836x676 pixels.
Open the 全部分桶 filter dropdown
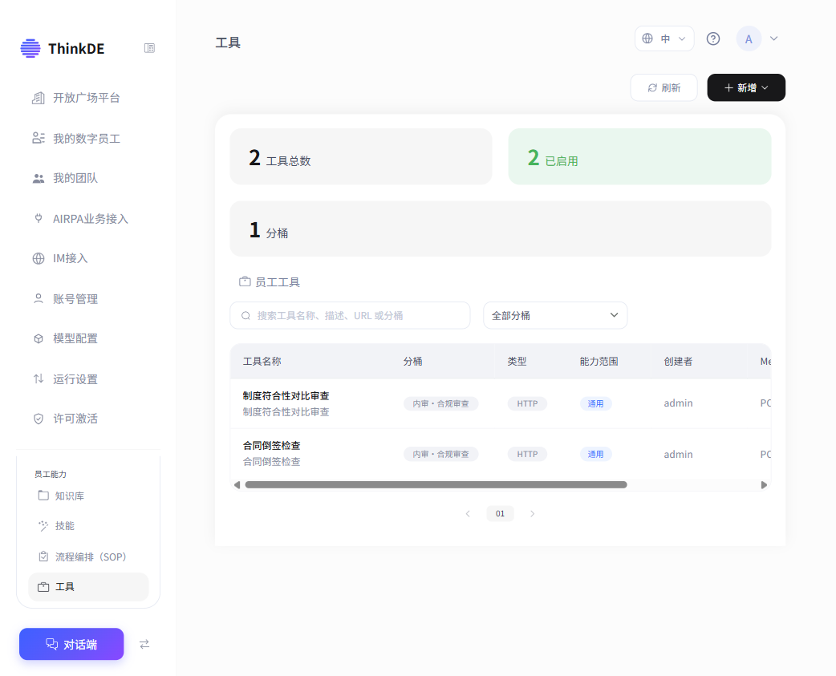pos(555,315)
